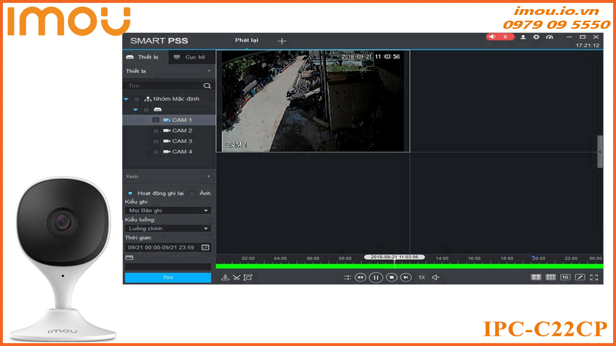This screenshot has height=346, width=616.
Task: Open the alarm notifications panel
Action: 500,37
